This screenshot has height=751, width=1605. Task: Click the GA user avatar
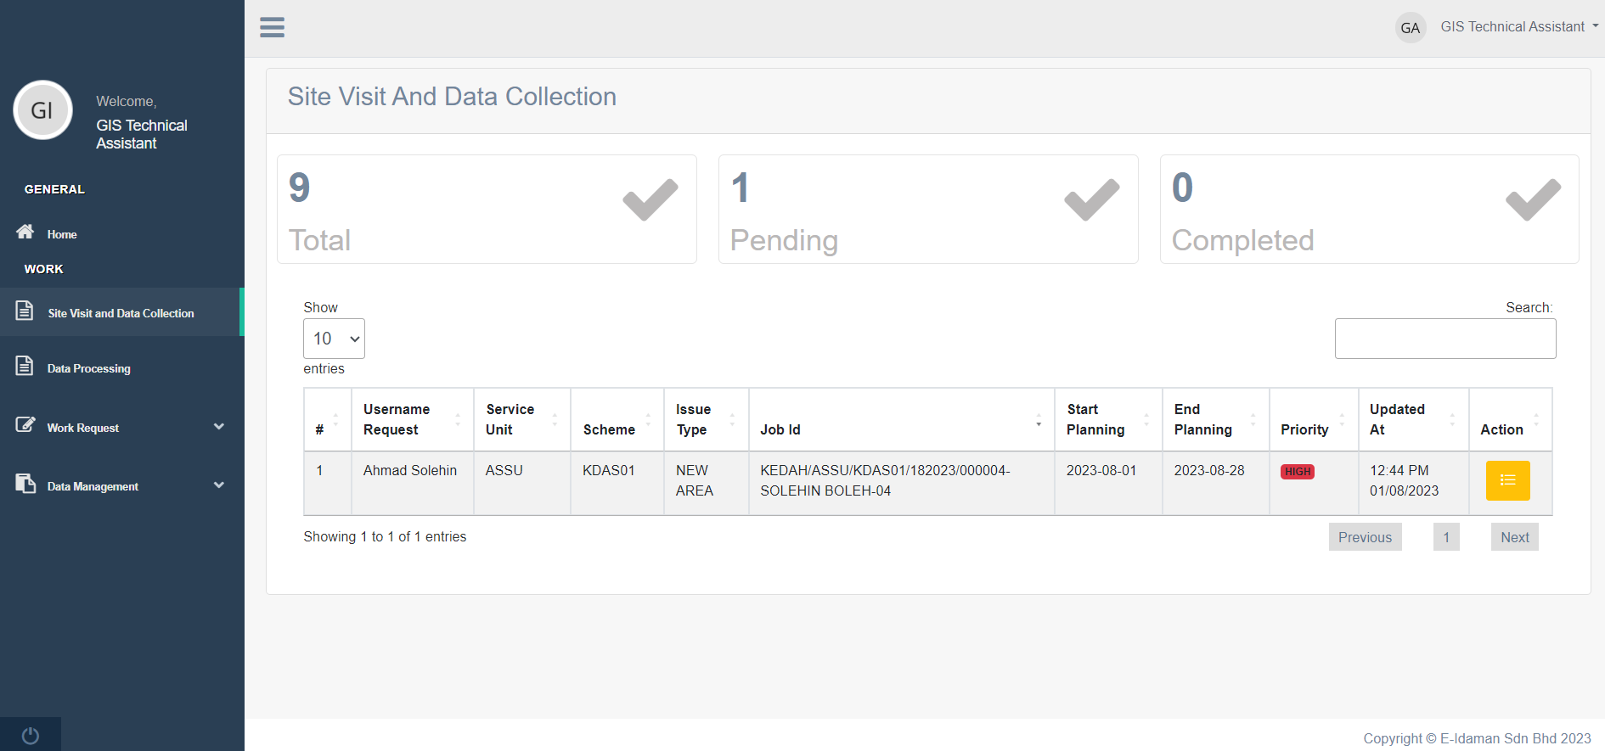coord(1410,28)
